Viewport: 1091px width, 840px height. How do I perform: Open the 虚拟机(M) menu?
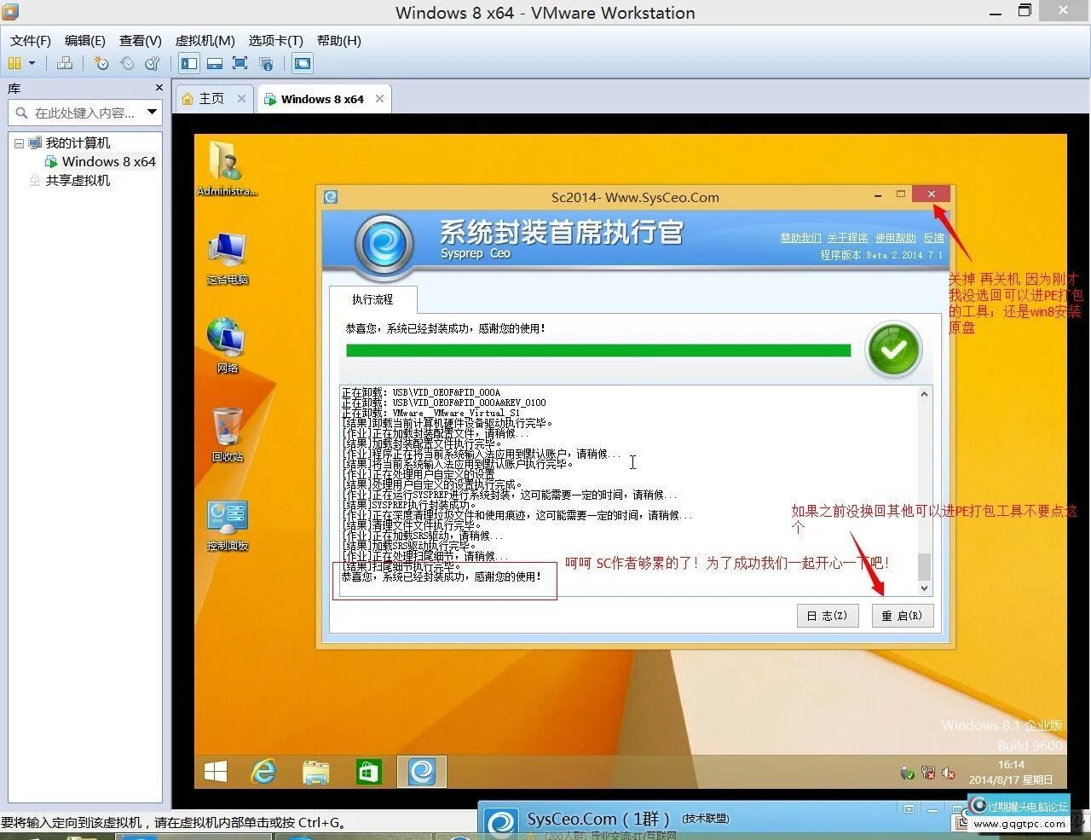[205, 40]
